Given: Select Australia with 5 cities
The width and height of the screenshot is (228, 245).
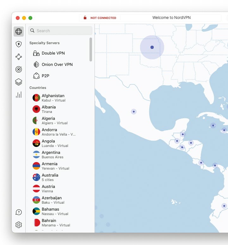Looking at the screenshot, I should point(60,177).
